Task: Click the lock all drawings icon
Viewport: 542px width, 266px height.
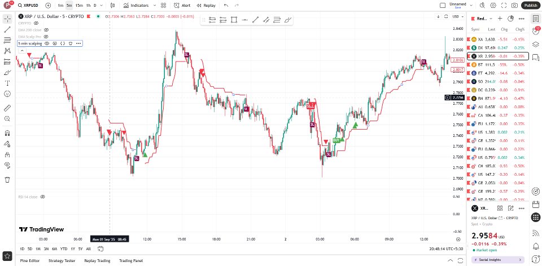Action: point(7,154)
